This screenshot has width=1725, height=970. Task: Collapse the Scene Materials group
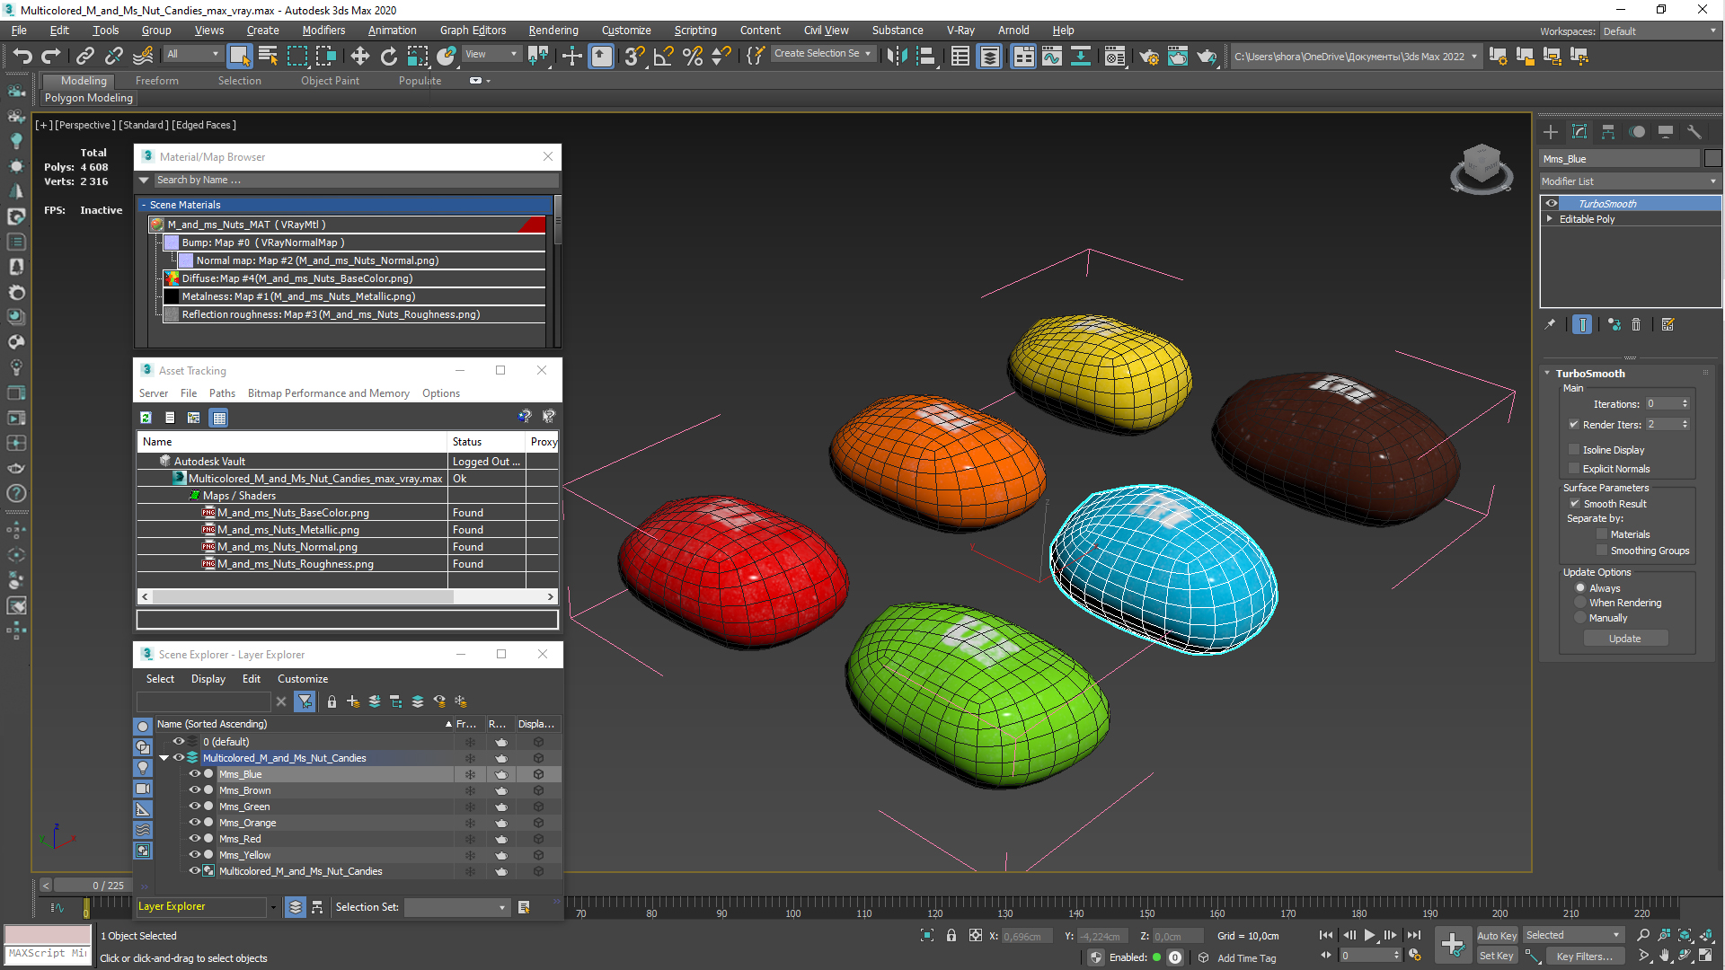click(144, 205)
